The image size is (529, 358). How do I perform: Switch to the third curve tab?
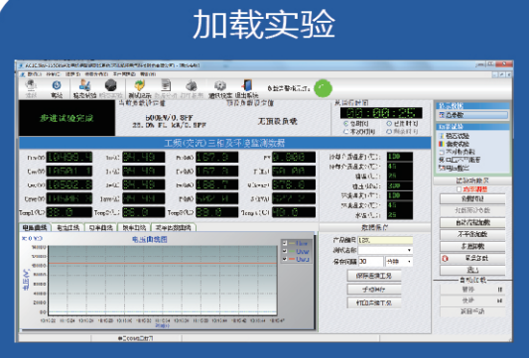[x=100, y=228]
